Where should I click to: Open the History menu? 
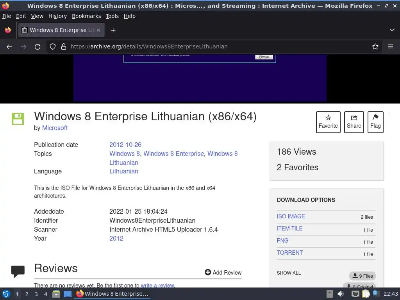point(58,16)
